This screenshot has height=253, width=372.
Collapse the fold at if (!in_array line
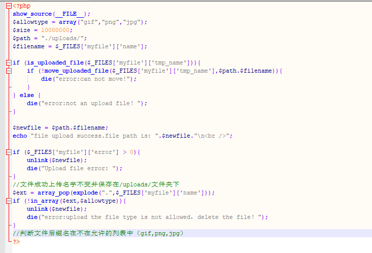pos(9,201)
